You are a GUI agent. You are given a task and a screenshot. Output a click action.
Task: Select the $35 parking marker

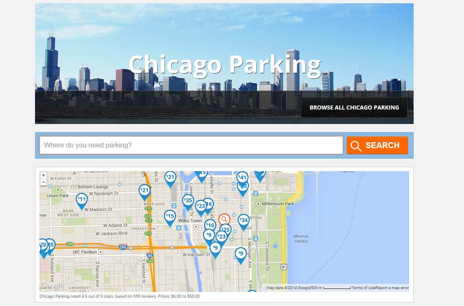pos(188,203)
